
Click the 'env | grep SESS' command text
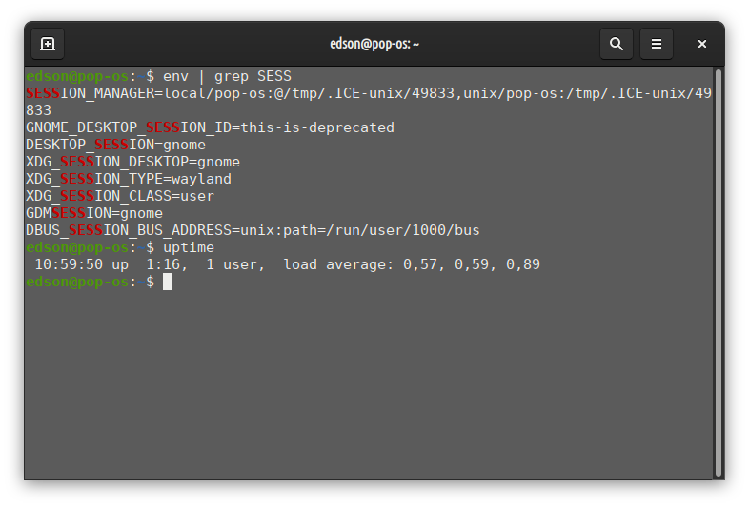pyautogui.click(x=227, y=76)
